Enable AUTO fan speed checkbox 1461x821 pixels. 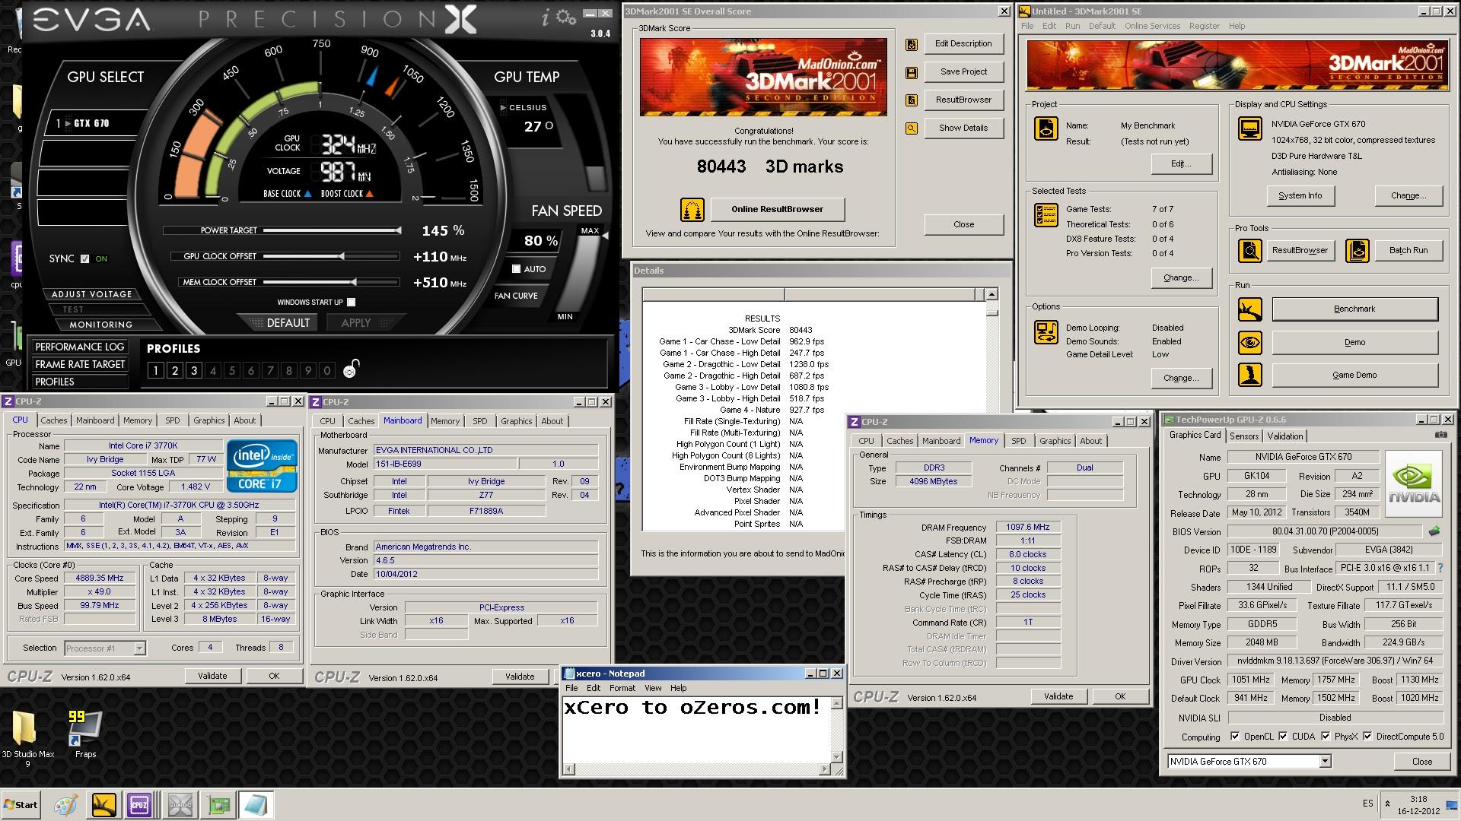pos(516,269)
